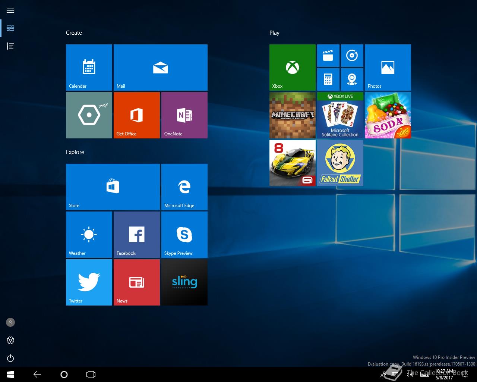Launch Microsoft Edge tile

coord(184,187)
